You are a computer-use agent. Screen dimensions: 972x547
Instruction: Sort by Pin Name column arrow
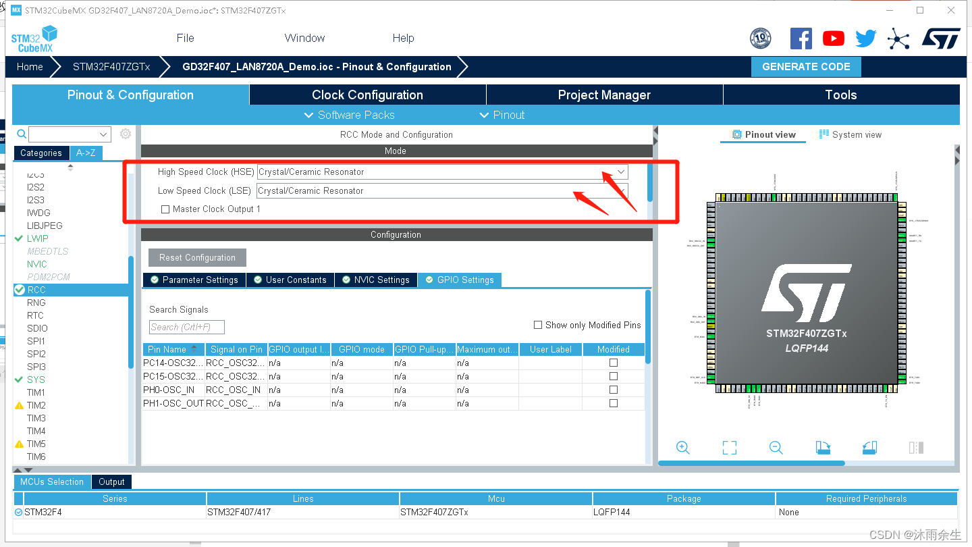pyautogui.click(x=194, y=349)
